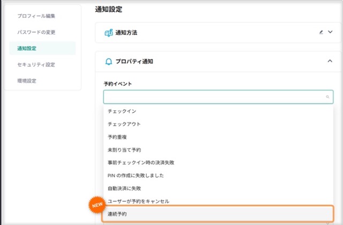343x225 pixels.
Task: Click the 通知方法 mailbox icon
Action: pos(108,33)
